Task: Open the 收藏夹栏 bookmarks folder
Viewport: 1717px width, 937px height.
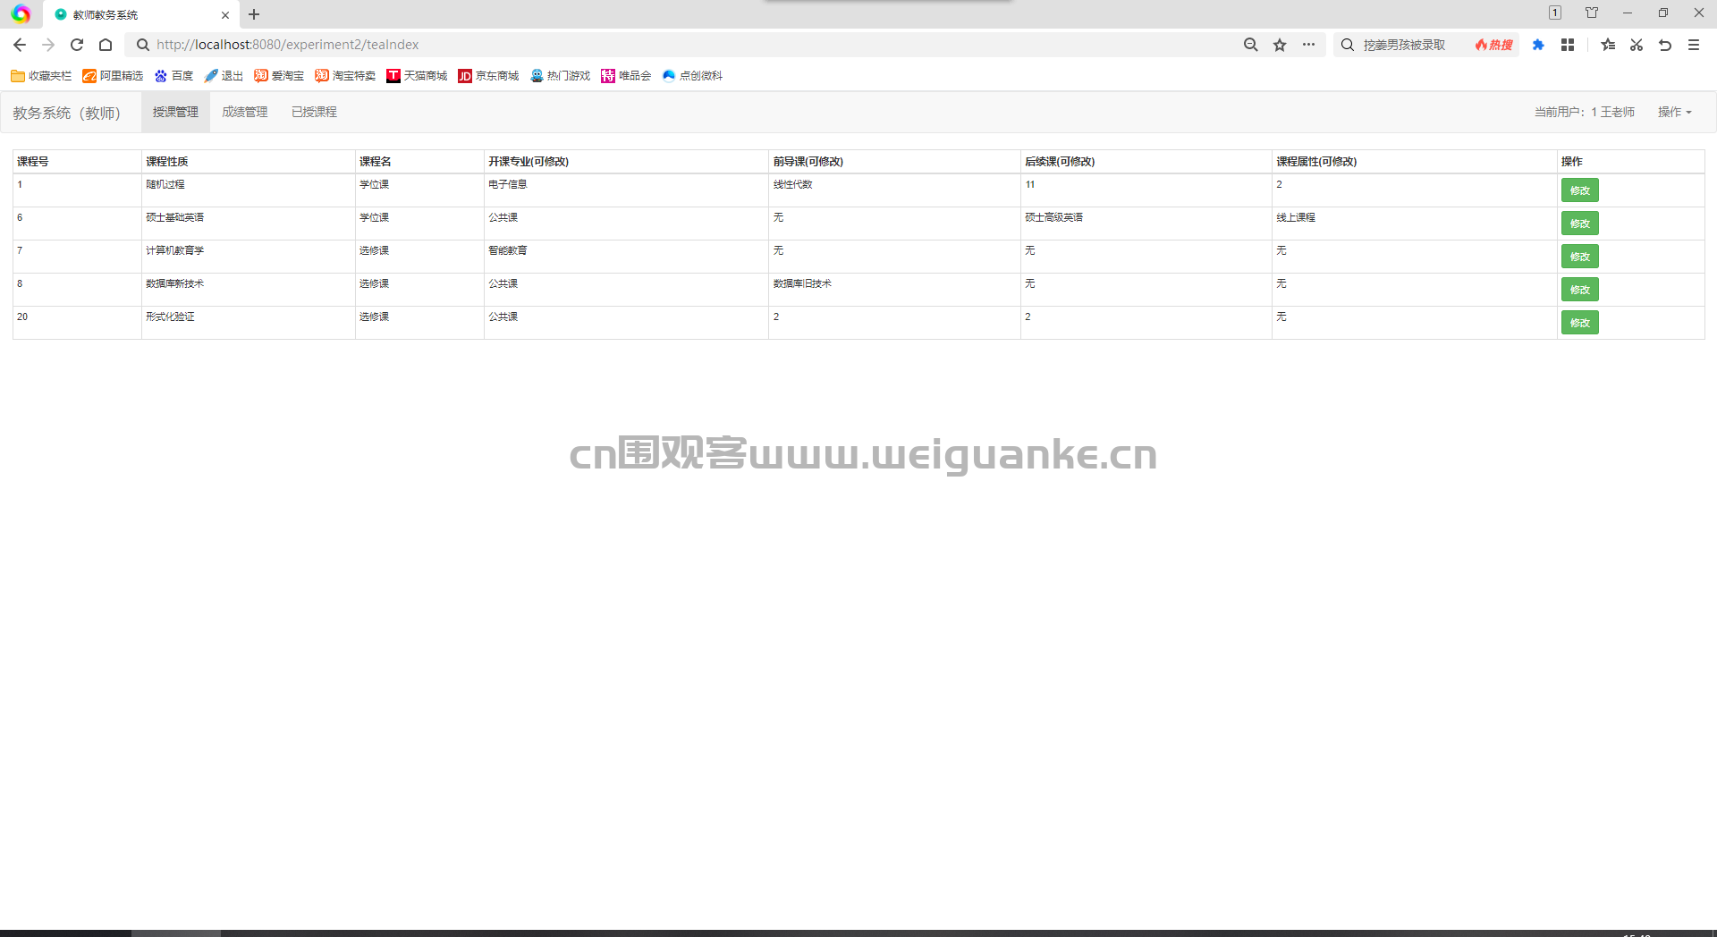Action: click(41, 76)
